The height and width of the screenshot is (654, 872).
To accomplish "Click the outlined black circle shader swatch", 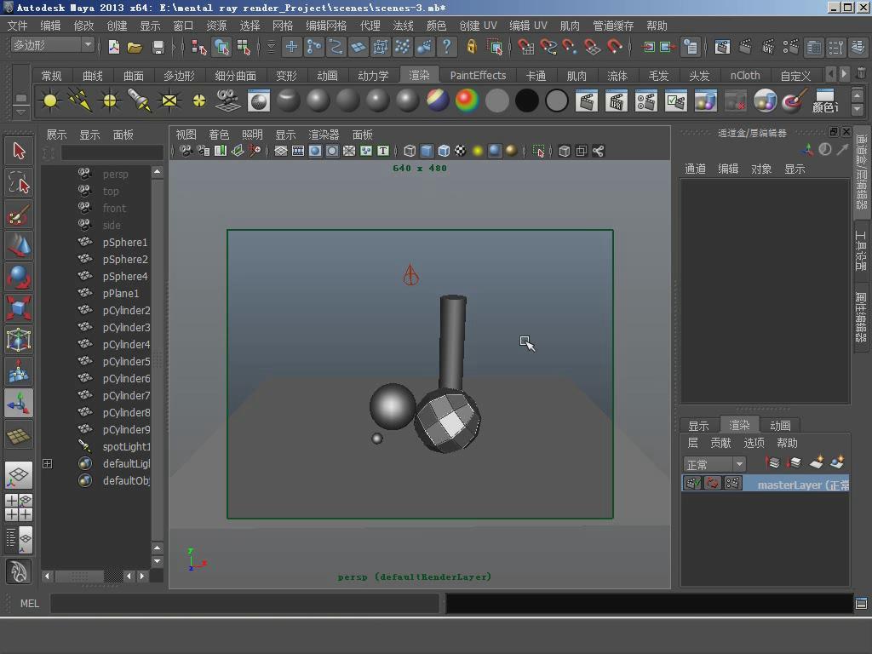I will [557, 100].
